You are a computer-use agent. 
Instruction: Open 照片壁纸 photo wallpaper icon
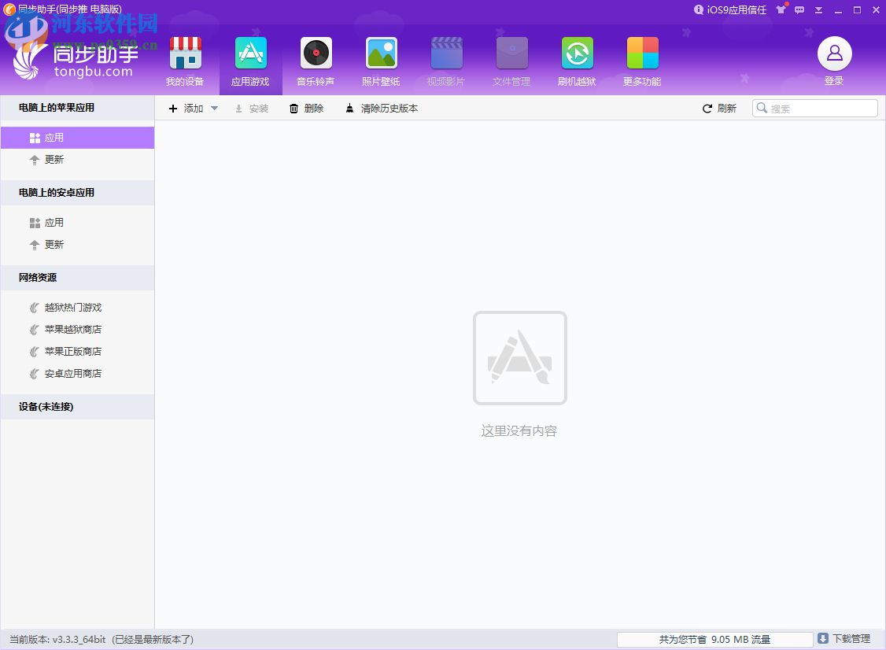[382, 54]
